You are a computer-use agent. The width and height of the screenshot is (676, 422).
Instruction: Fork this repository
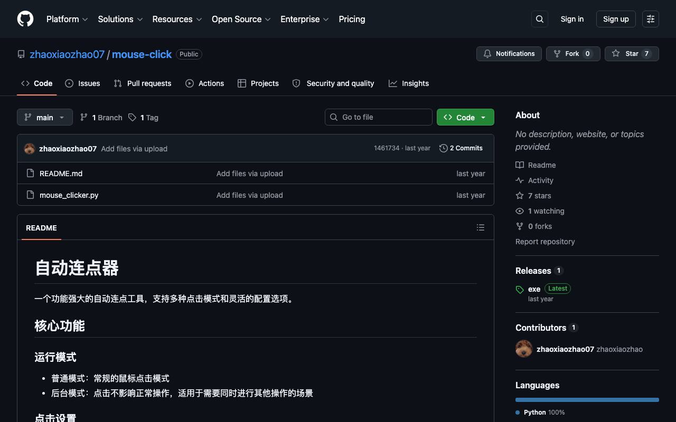click(573, 54)
